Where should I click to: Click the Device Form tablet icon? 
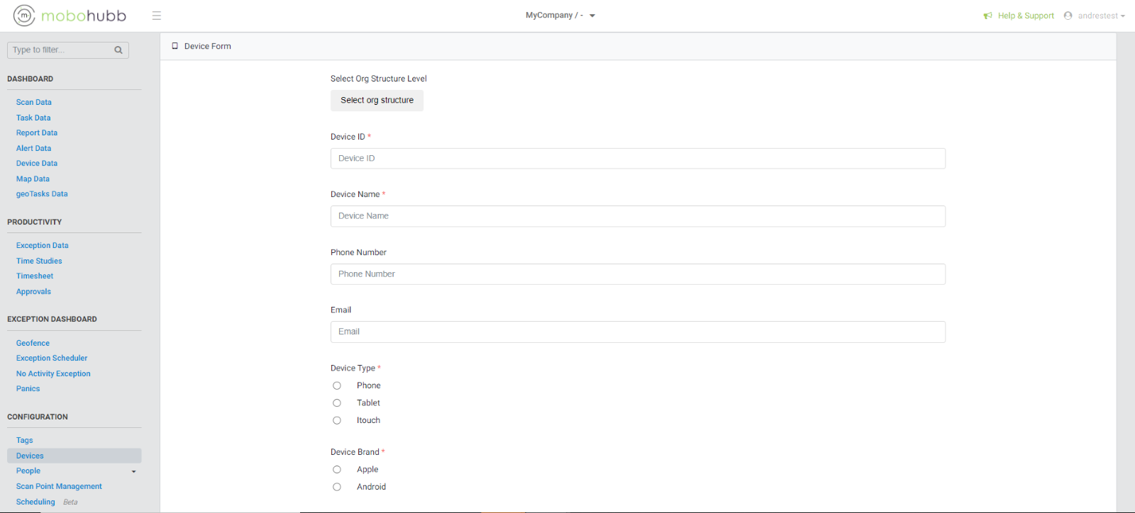(x=175, y=46)
